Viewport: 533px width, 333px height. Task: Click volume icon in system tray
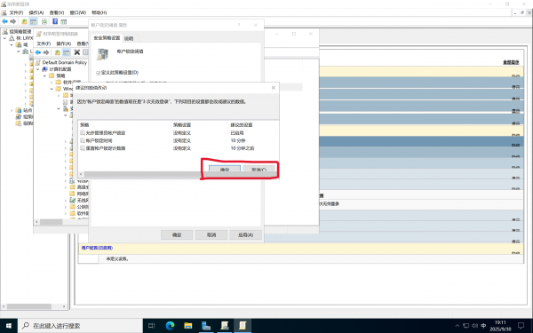474,326
